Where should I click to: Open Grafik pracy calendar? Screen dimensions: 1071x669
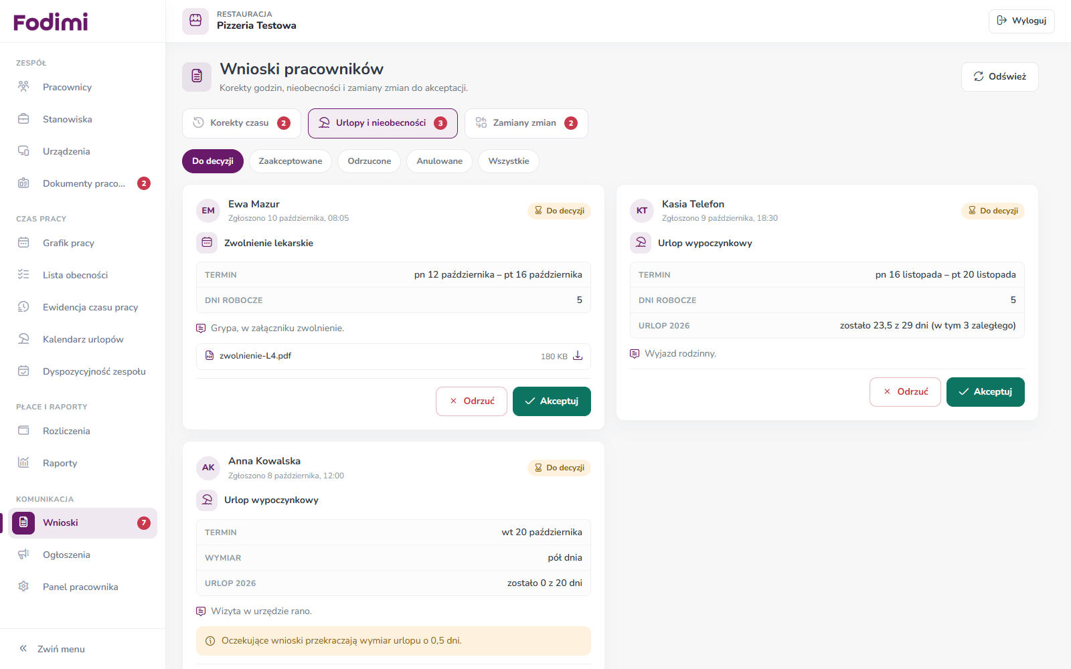pos(82,243)
